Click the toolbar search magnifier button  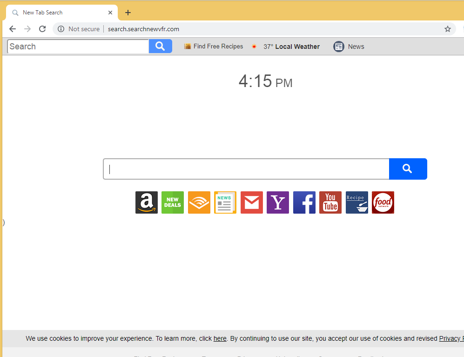pos(161,46)
